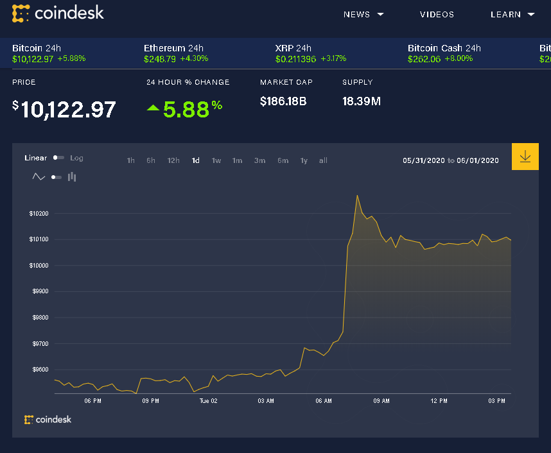Click the Tue 02 x-axis label

pyautogui.click(x=208, y=400)
